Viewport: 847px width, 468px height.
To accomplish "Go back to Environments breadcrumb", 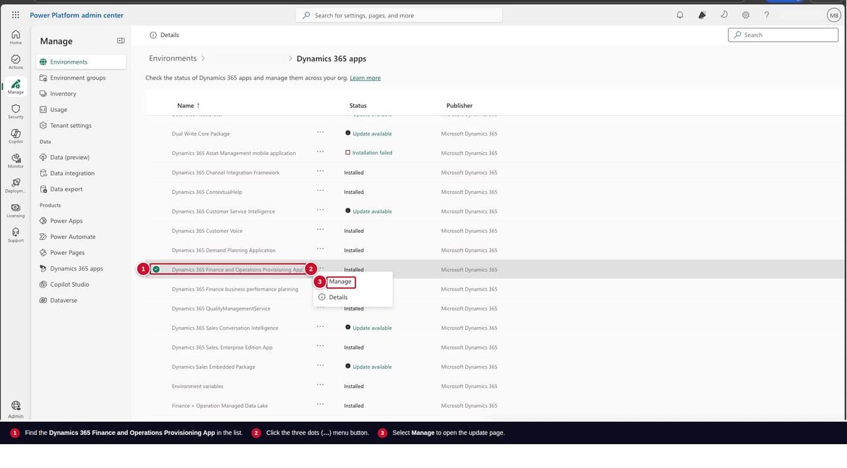I will pyautogui.click(x=173, y=58).
